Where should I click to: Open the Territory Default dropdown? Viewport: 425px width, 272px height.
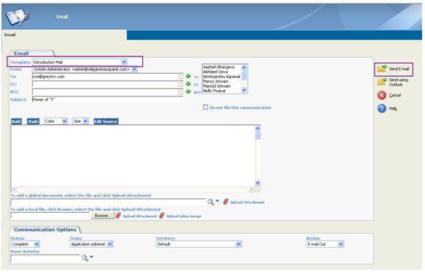pyautogui.click(x=199, y=244)
